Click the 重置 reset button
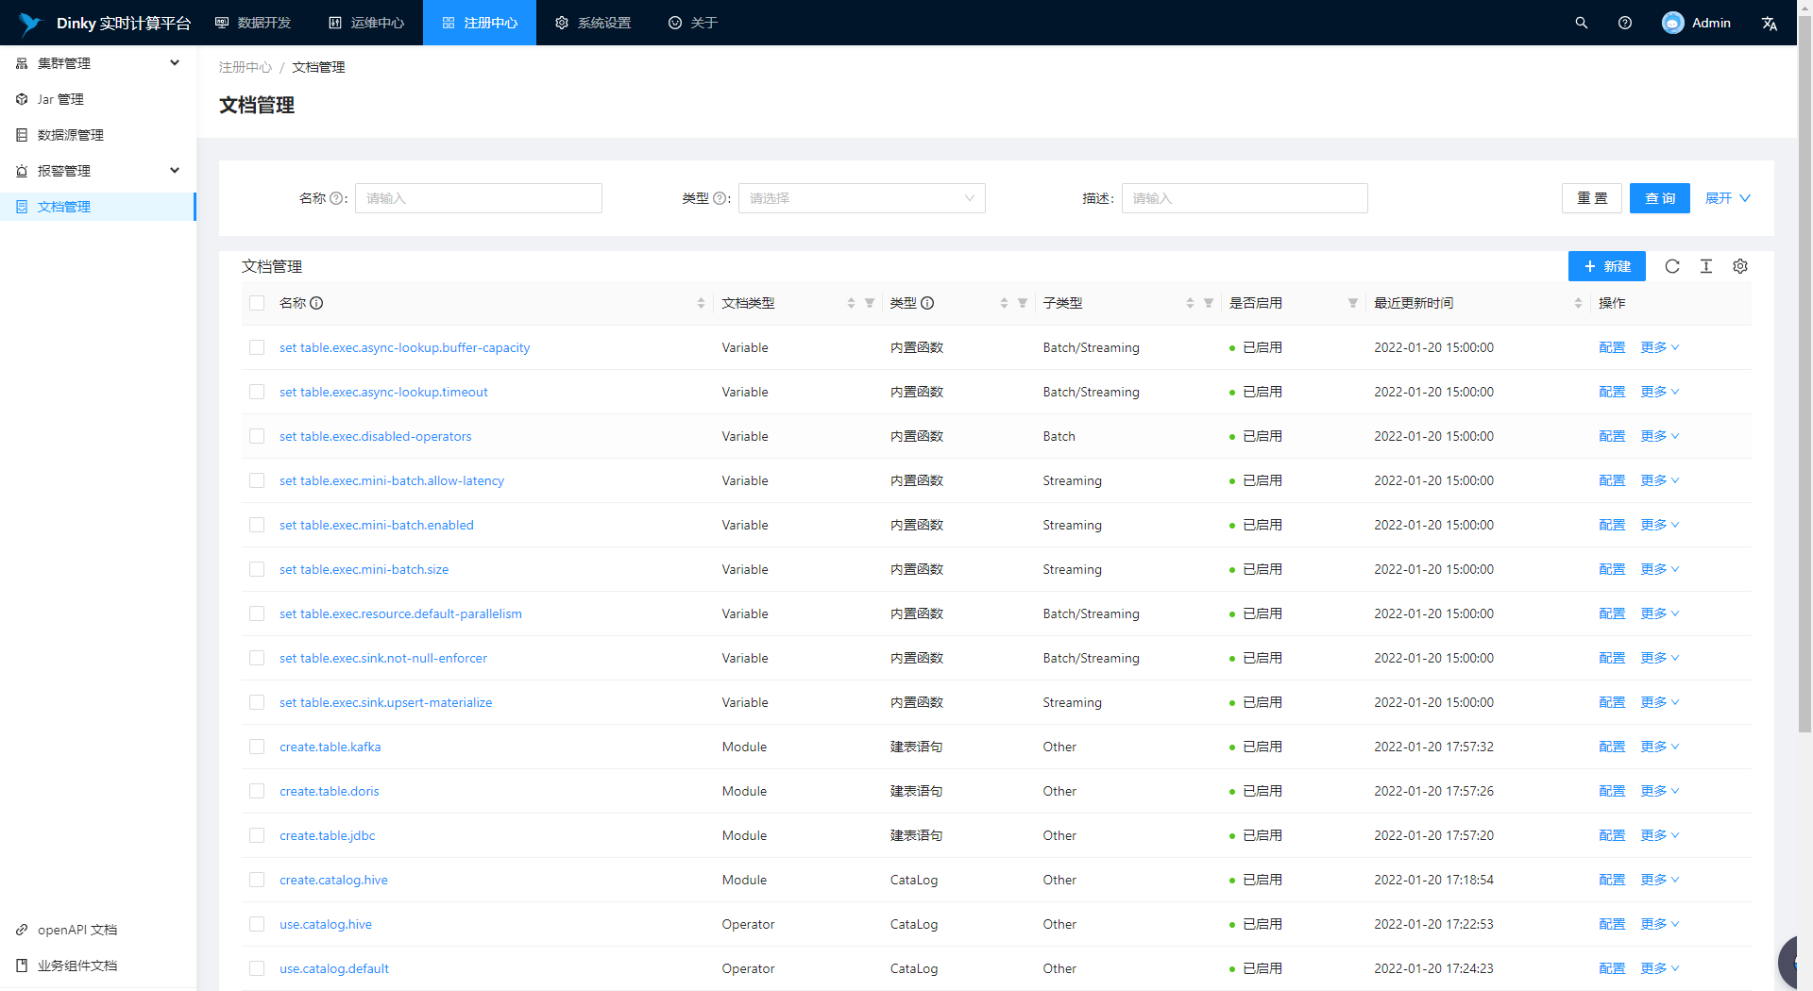Viewport: 1813px width, 991px height. point(1592,198)
